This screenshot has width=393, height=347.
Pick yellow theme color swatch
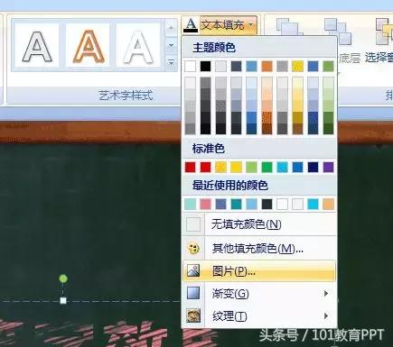click(x=297, y=67)
